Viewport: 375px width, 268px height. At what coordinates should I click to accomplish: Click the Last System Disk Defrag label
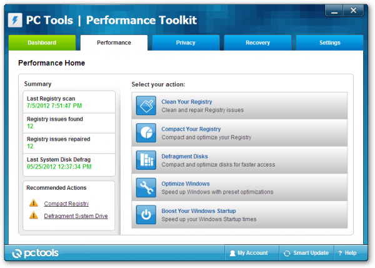point(59,160)
